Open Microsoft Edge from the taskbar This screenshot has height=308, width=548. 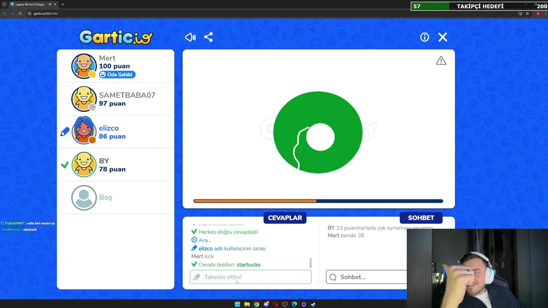[x=294, y=304]
